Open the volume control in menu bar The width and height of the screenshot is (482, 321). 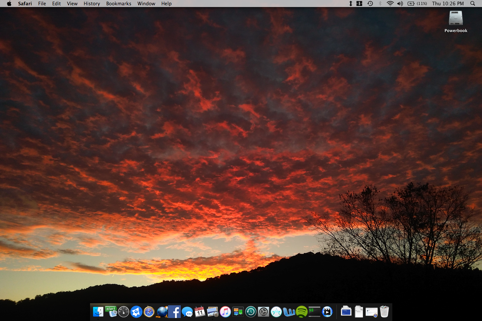pos(400,4)
